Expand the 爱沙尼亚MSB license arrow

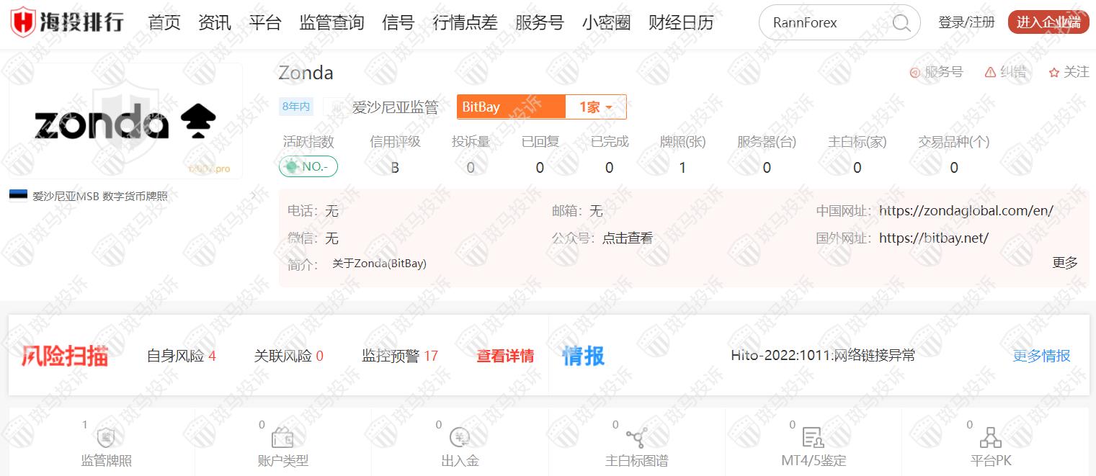(253, 196)
